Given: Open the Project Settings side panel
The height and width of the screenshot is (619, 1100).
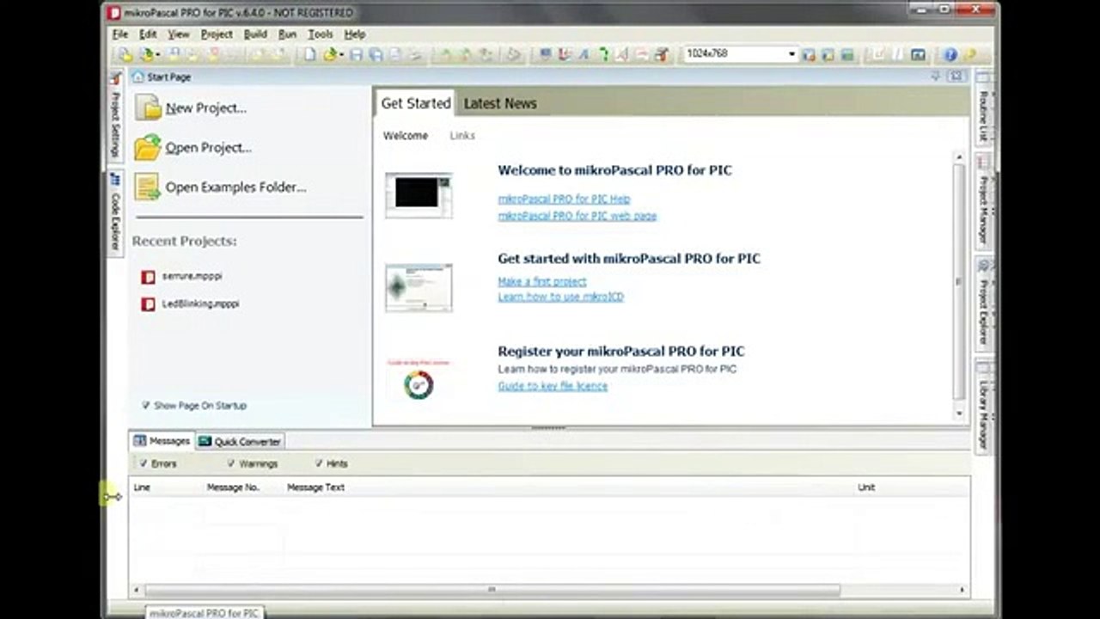Looking at the screenshot, I should point(115,117).
